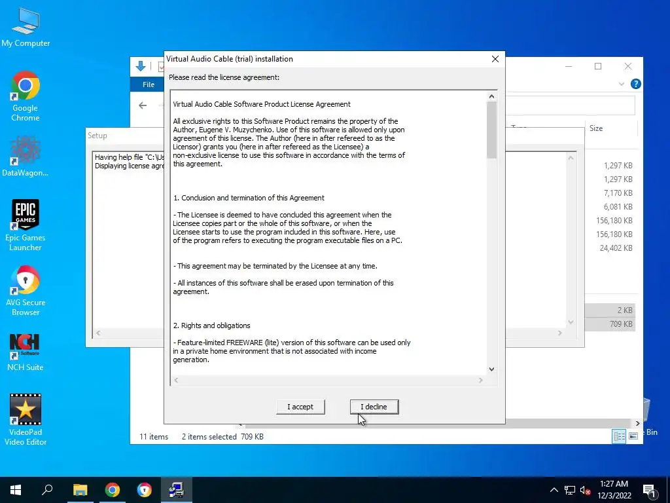The height and width of the screenshot is (503, 670).
Task: Click the license text scroll-up arrow
Action: [491, 97]
